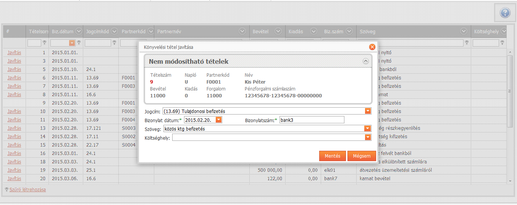Click filter icon for Szöveg column

467,43
